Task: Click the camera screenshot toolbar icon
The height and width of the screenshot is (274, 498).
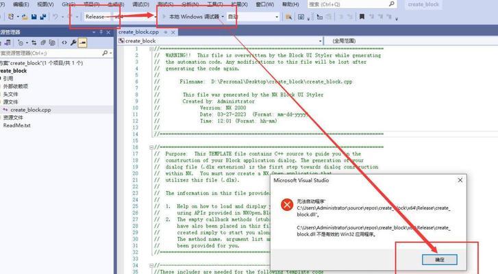Action: pyautogui.click(x=301, y=17)
